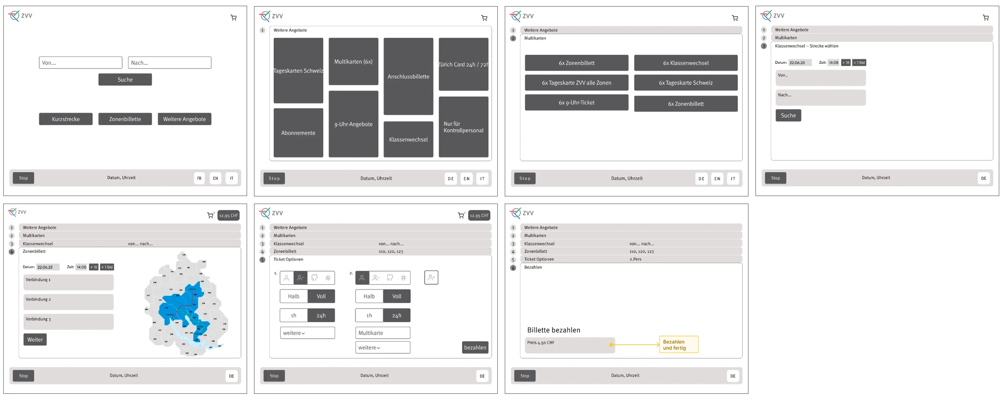Select the animal icon for ticket 2
Viewport: 1003px width, 402px height.
click(390, 278)
